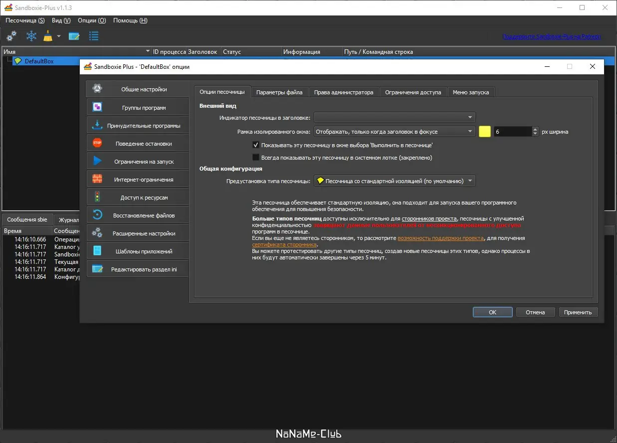Viewport: 617px width, 443px height.
Task: Open the Имя column header dropdown arrow
Action: pyautogui.click(x=148, y=51)
